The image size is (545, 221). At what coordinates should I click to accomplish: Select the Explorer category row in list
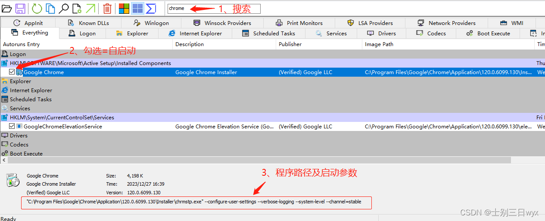(x=272, y=81)
